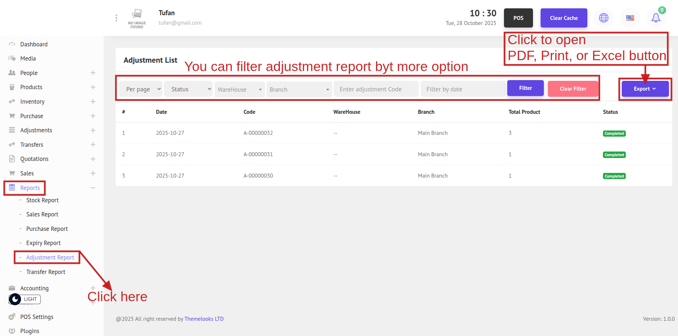This screenshot has height=336, width=678.
Task: Open the Themelooks LTD footer link
Action: [x=204, y=319]
